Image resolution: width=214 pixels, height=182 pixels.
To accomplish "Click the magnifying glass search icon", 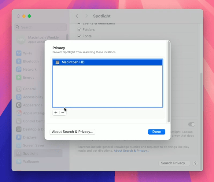I will coord(17,27).
